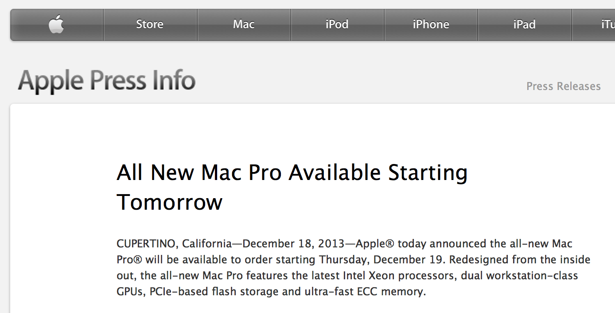Click the December 18, 2013 date
The height and width of the screenshot is (313, 615).
pos(294,244)
